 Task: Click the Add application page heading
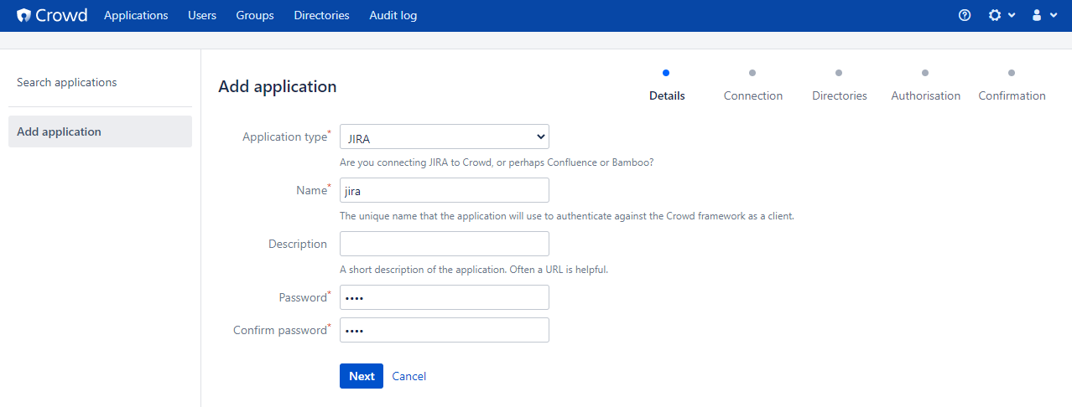tap(278, 86)
